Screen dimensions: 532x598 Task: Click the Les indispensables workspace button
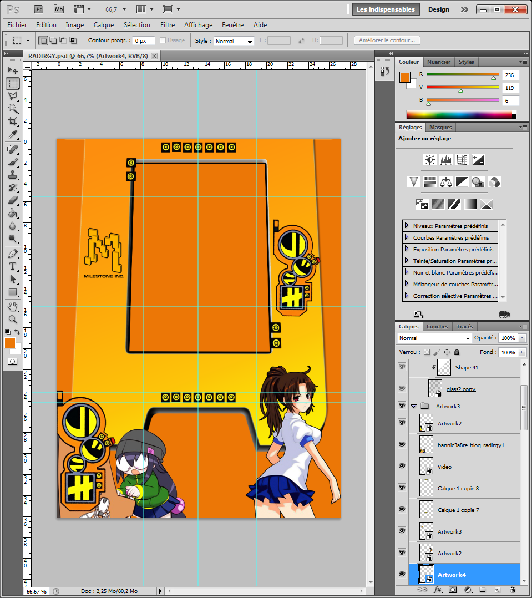click(386, 9)
